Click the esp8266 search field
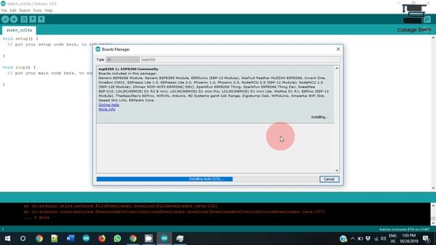Viewport: 436px width, 245px height. coord(240,59)
